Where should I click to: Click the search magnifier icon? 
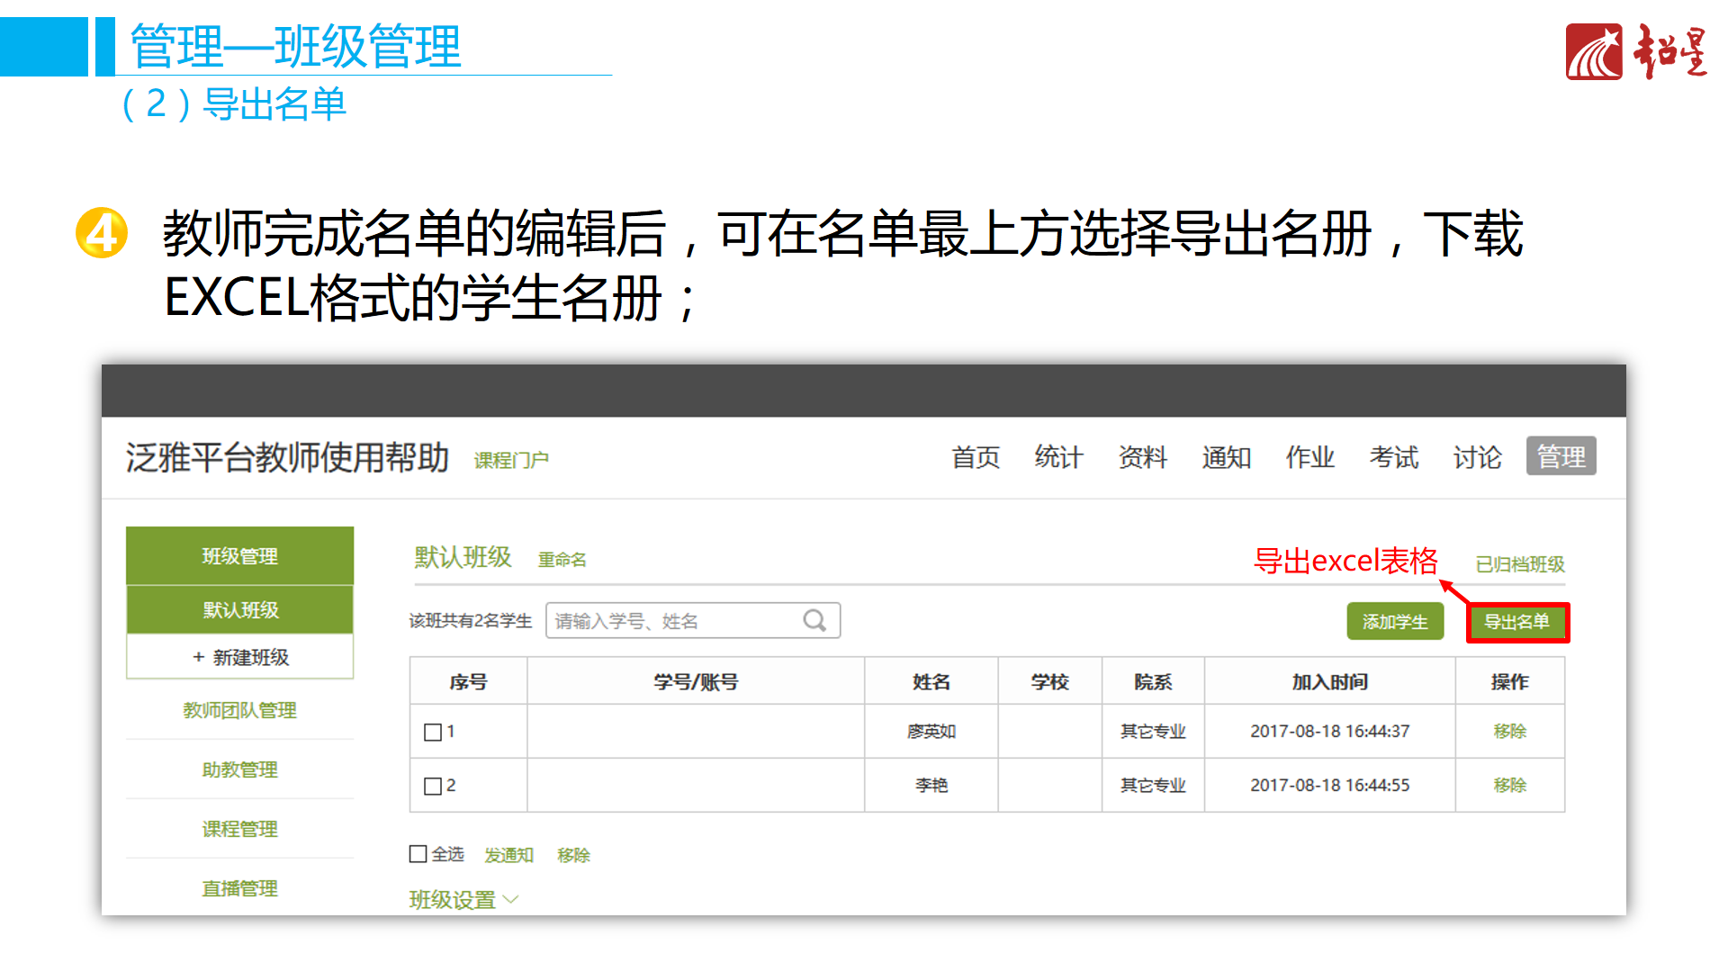(814, 620)
